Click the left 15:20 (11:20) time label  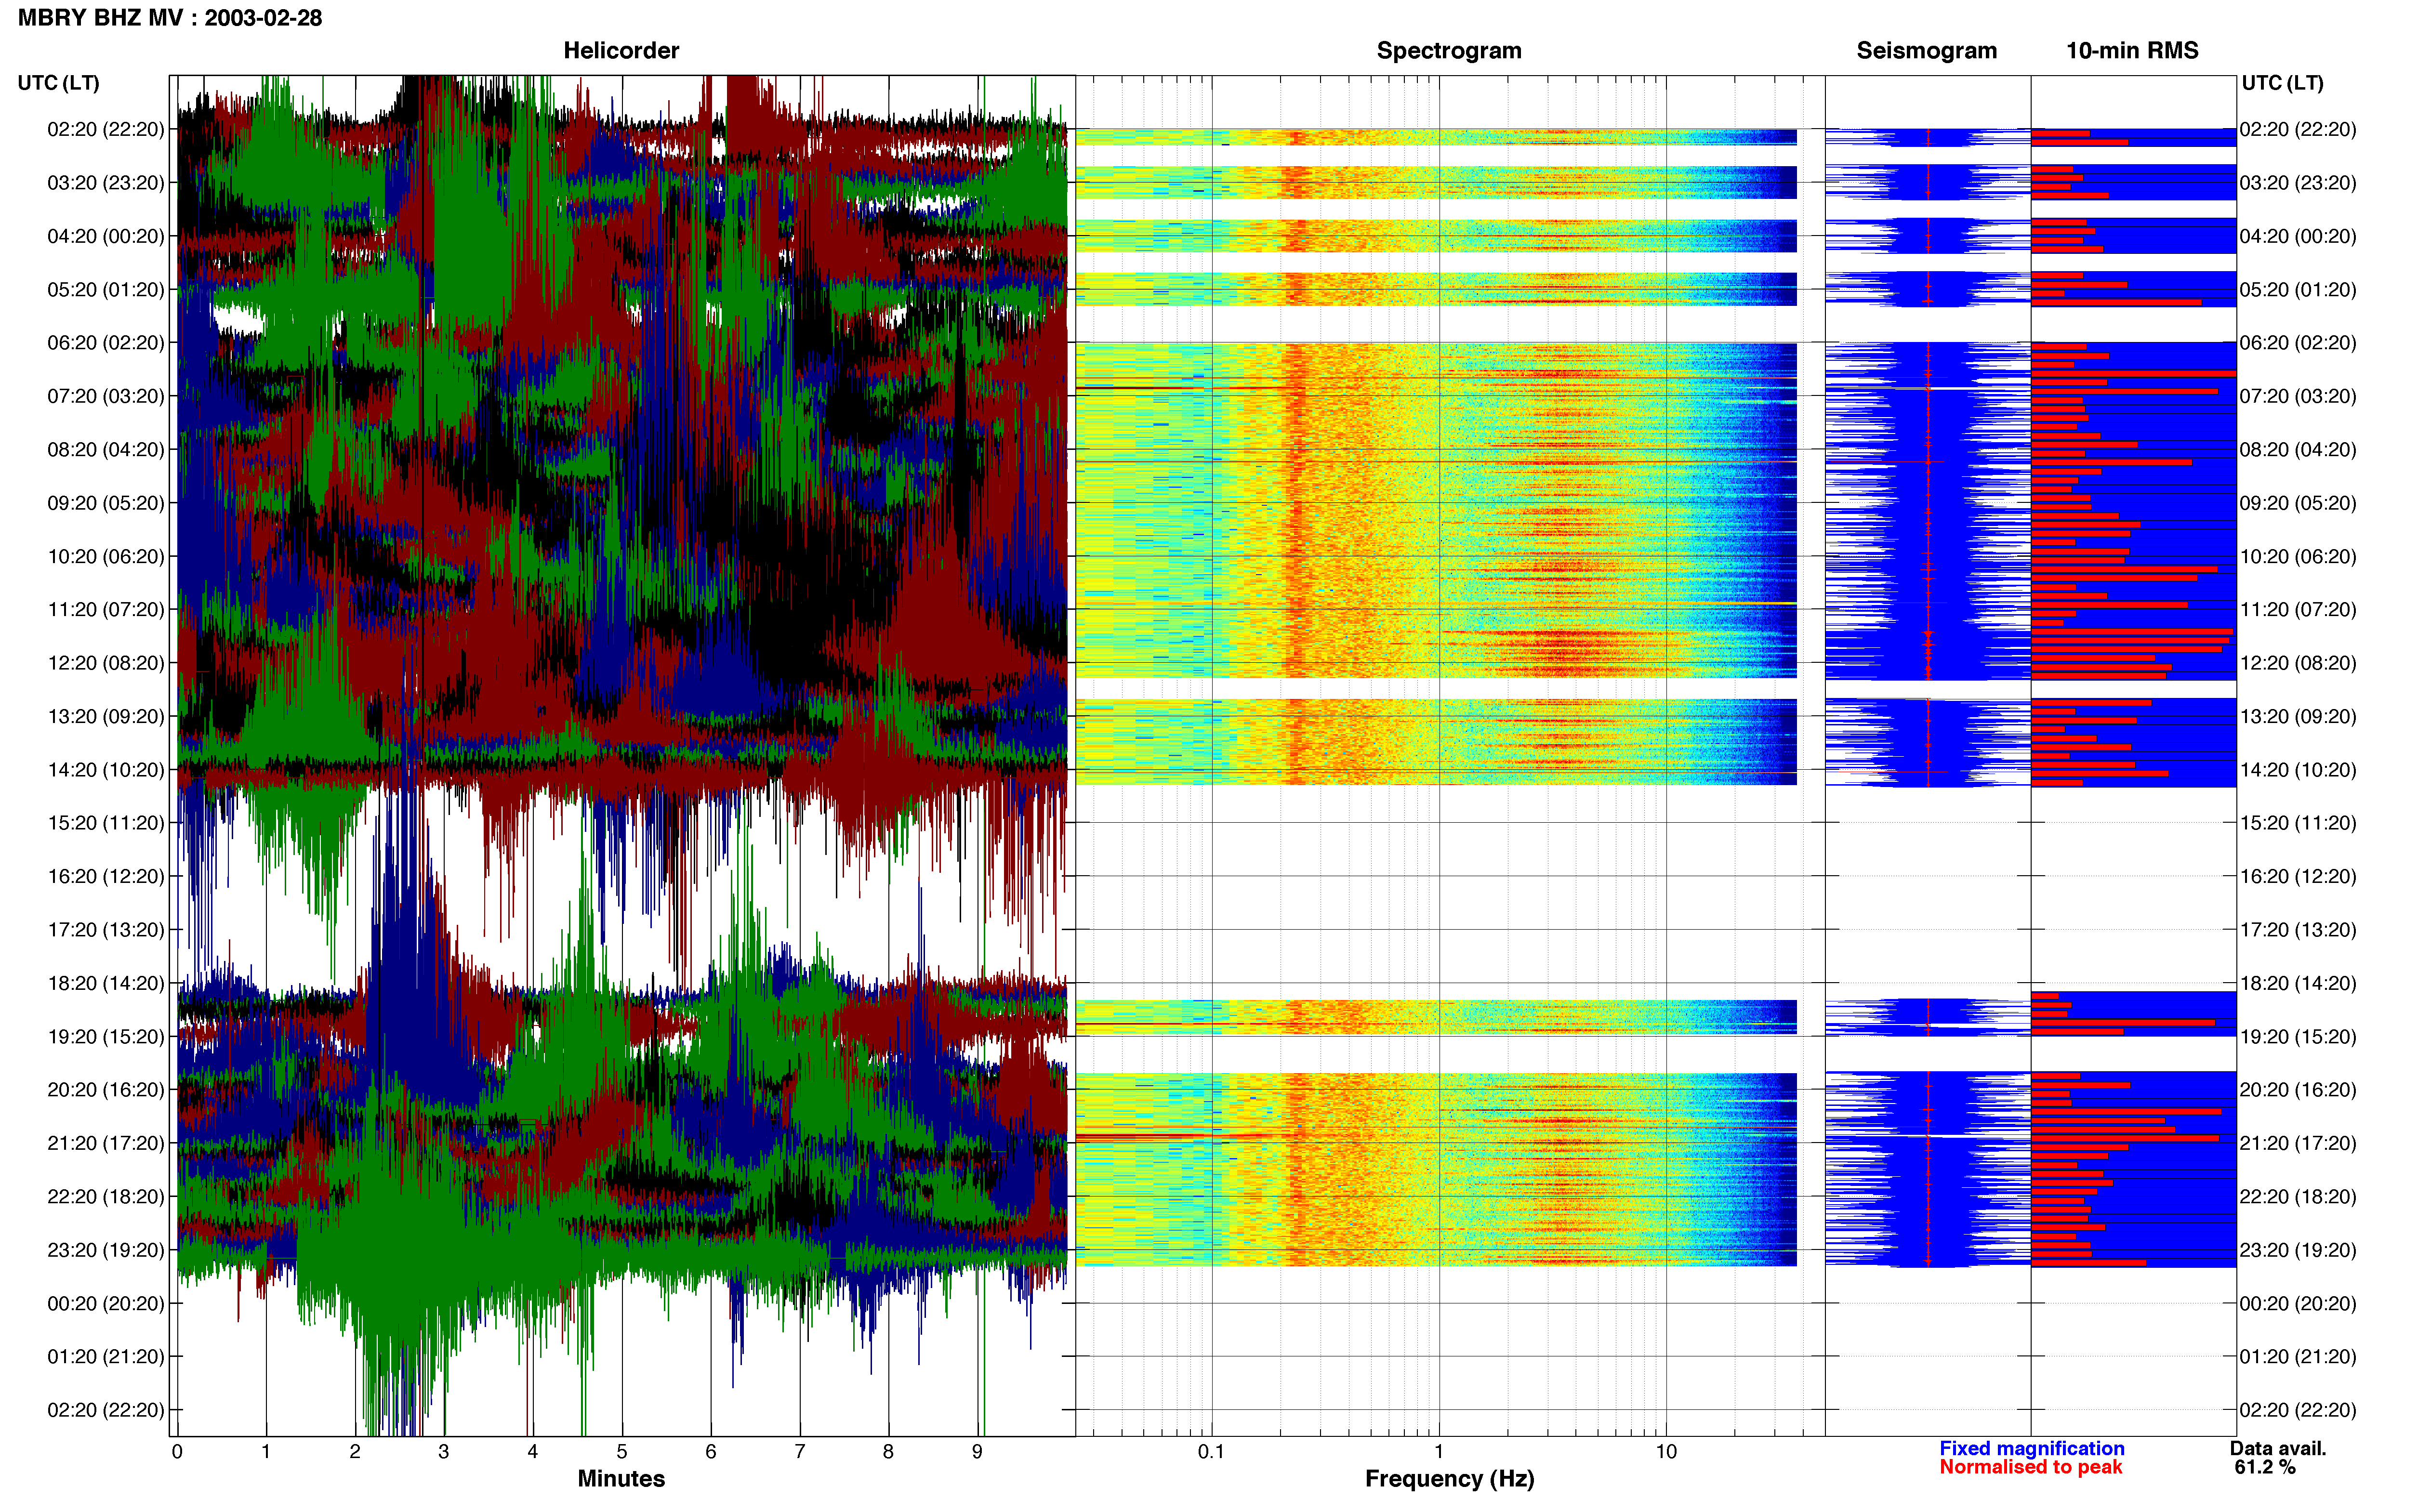coord(106,823)
